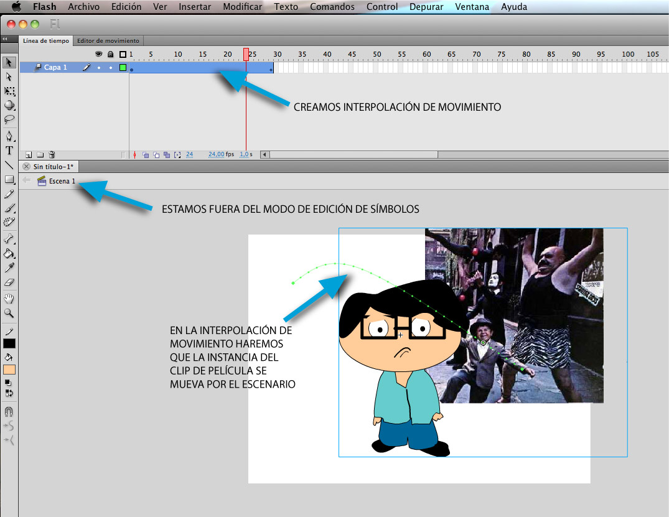669x517 pixels.
Task: Toggle Snap to Objects magnet
Action: [9, 412]
